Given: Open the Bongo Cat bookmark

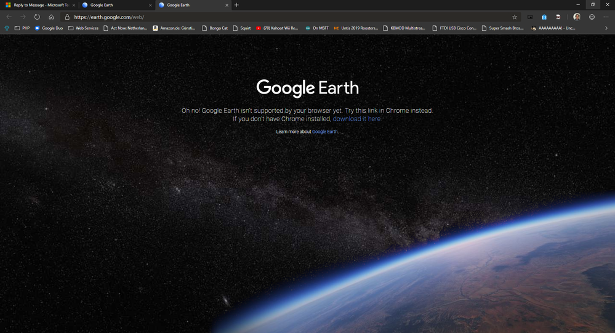Looking at the screenshot, I should coord(215,28).
